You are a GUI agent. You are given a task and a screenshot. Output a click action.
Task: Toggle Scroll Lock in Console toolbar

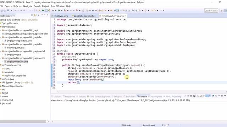tap(200, 96)
